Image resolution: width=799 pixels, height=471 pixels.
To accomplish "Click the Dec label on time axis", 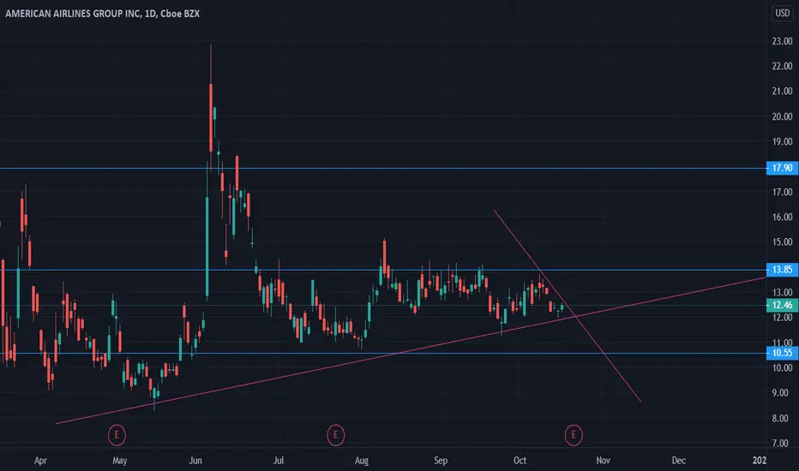I will (x=678, y=461).
